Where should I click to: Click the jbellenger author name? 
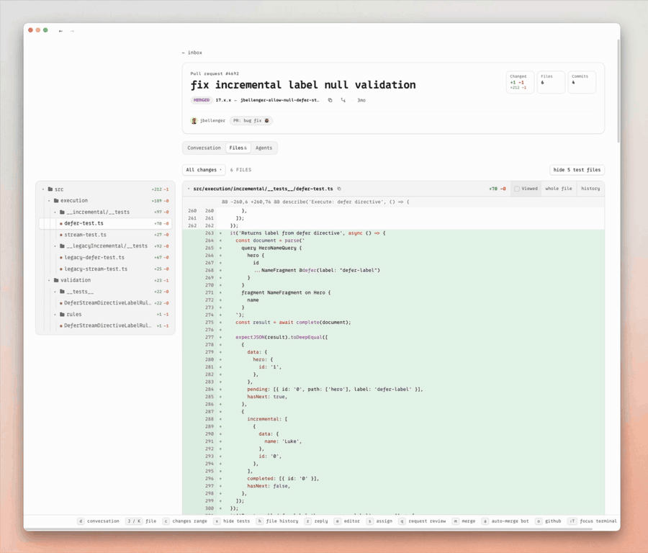point(212,121)
